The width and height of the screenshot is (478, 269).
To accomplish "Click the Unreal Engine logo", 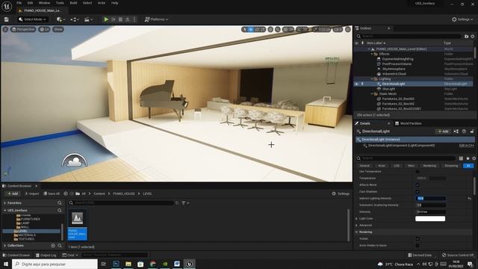I will click(x=7, y=6).
